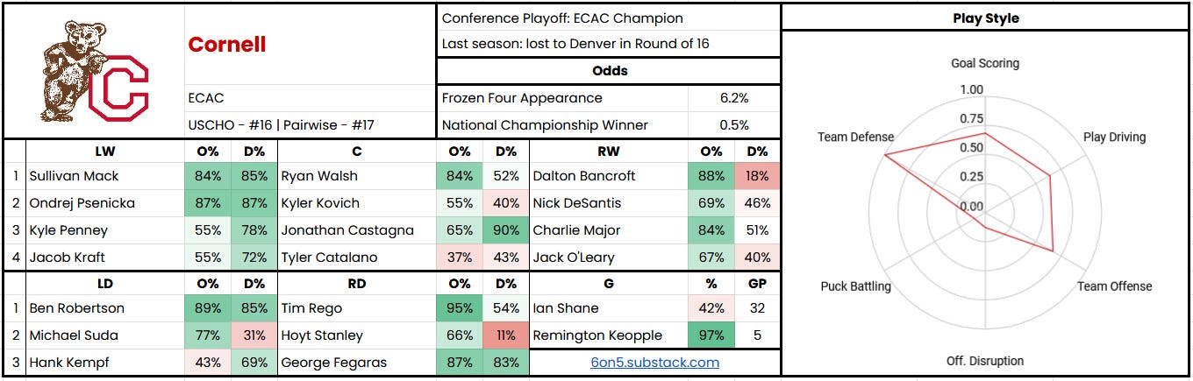Select goalie Ian Shane's name cell
1193x381 pixels.
pos(609,308)
